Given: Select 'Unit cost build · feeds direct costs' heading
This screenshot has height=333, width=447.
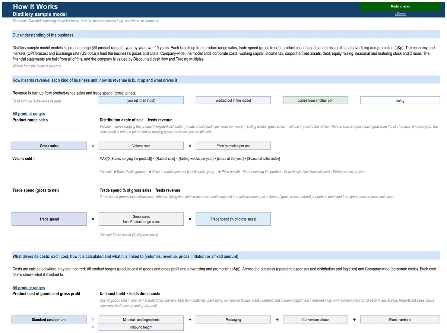Looking at the screenshot, I should (x=130, y=294).
